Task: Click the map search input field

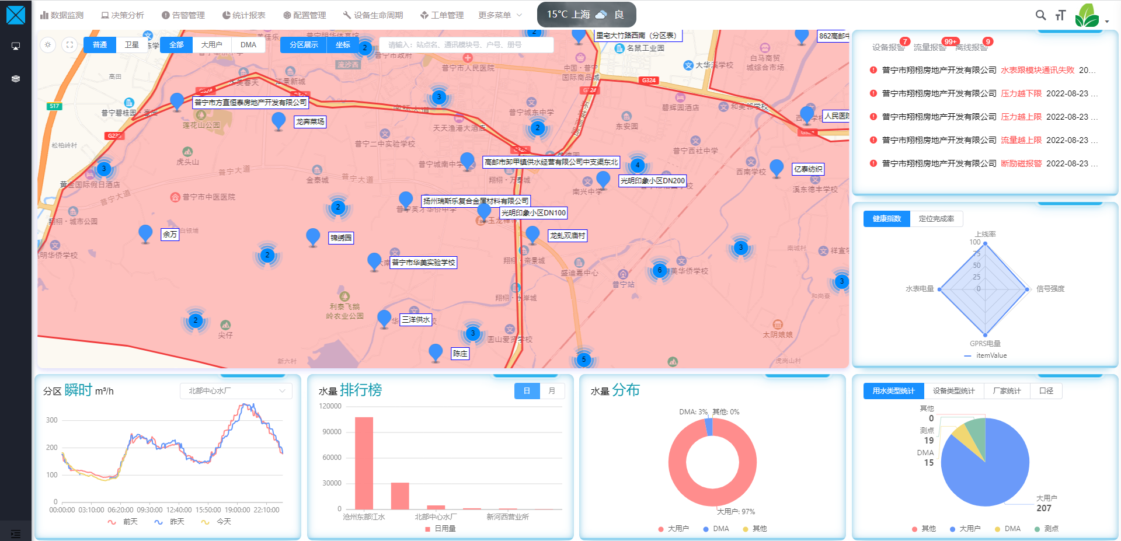Action: tap(466, 45)
